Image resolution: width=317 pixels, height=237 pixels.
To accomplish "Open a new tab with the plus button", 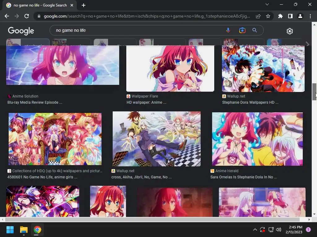I will pyautogui.click(x=84, y=5).
